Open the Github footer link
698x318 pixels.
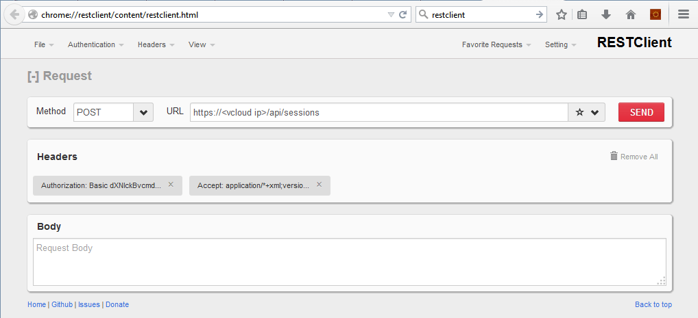point(62,304)
